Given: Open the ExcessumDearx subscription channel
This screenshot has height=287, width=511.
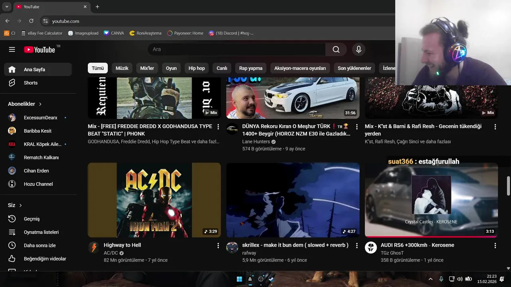Looking at the screenshot, I should click(x=38, y=118).
